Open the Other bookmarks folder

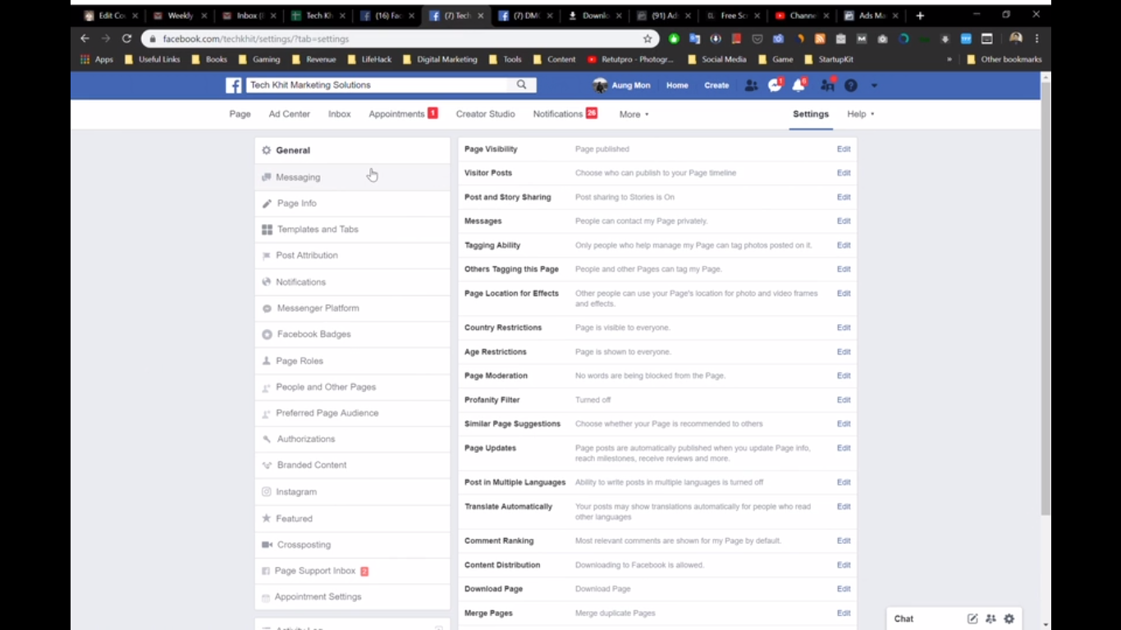pos(1004,59)
